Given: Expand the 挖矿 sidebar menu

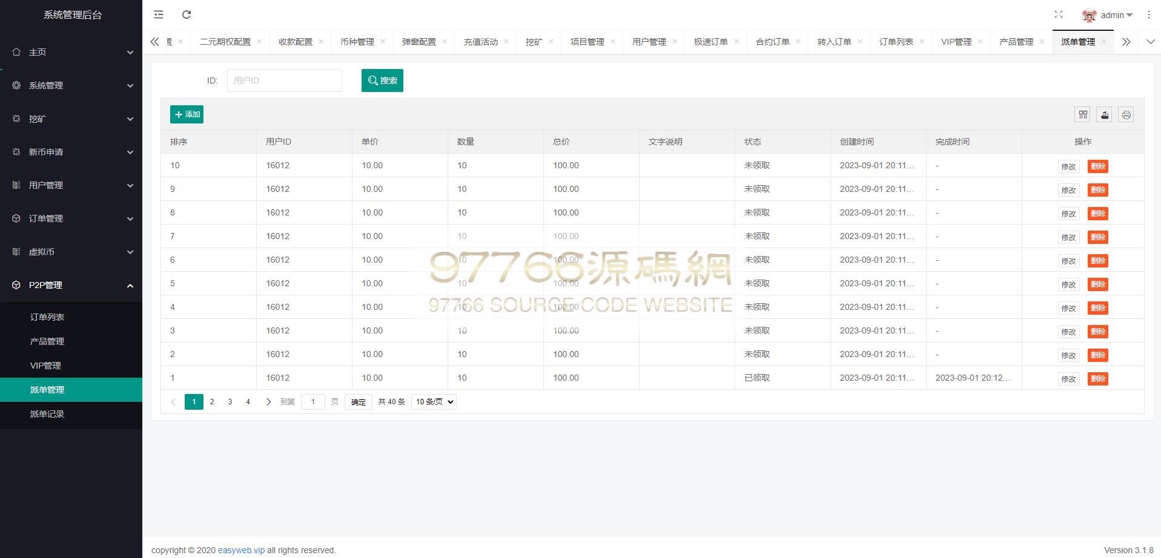Looking at the screenshot, I should tap(71, 119).
